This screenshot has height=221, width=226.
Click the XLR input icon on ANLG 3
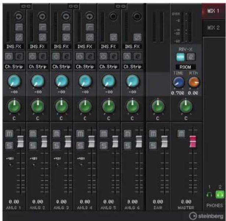(66, 16)
